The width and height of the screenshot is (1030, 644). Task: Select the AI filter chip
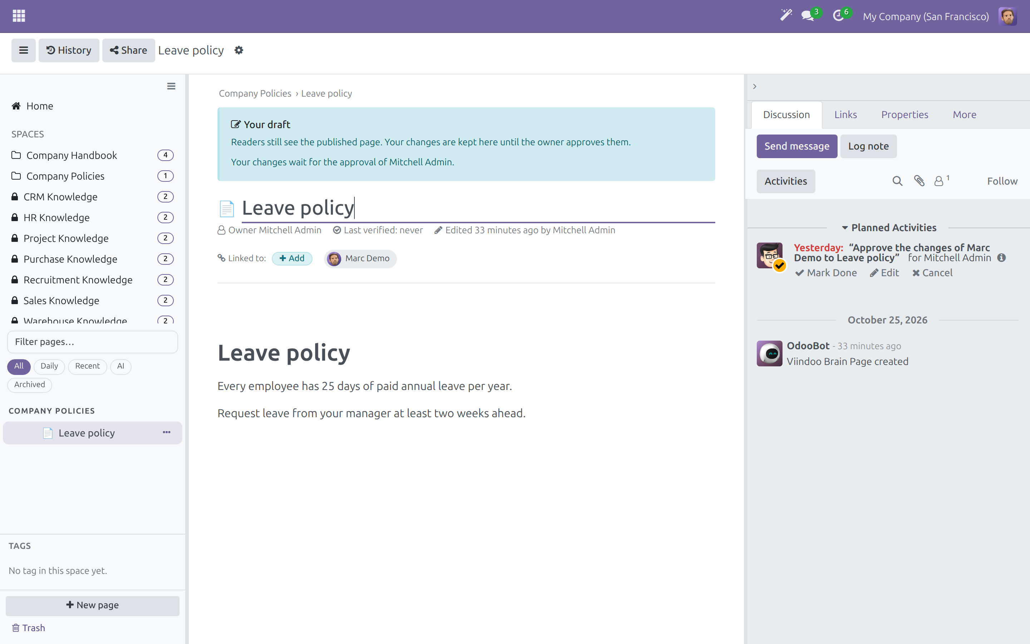pyautogui.click(x=121, y=366)
